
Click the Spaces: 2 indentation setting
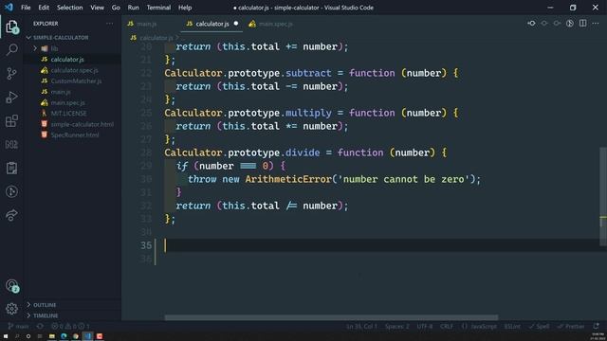(396, 326)
